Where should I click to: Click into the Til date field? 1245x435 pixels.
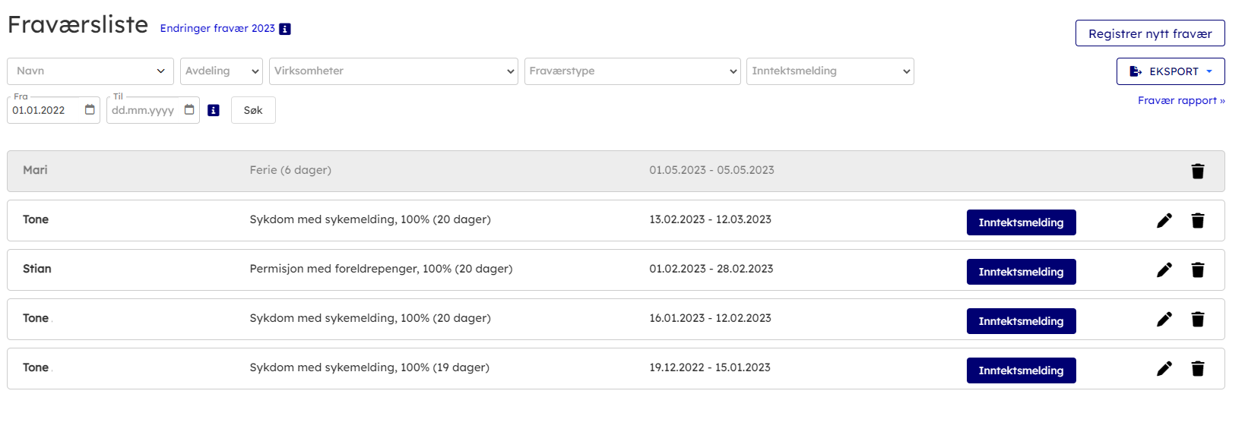click(x=144, y=110)
